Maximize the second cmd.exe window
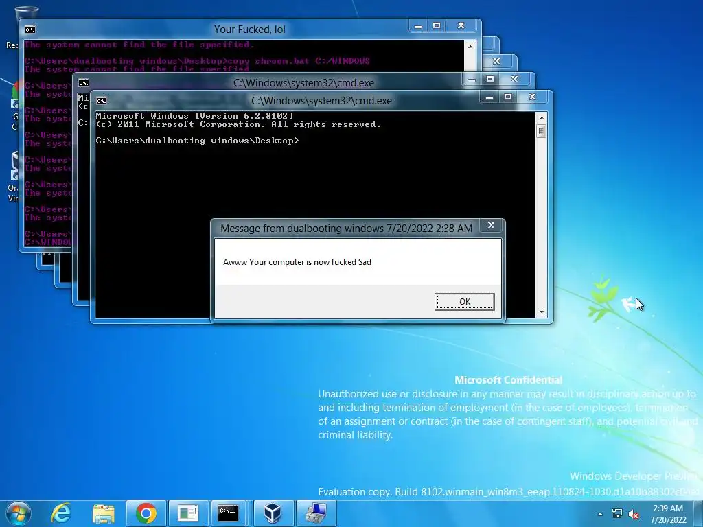Image resolution: width=703 pixels, height=527 pixels. click(x=490, y=80)
